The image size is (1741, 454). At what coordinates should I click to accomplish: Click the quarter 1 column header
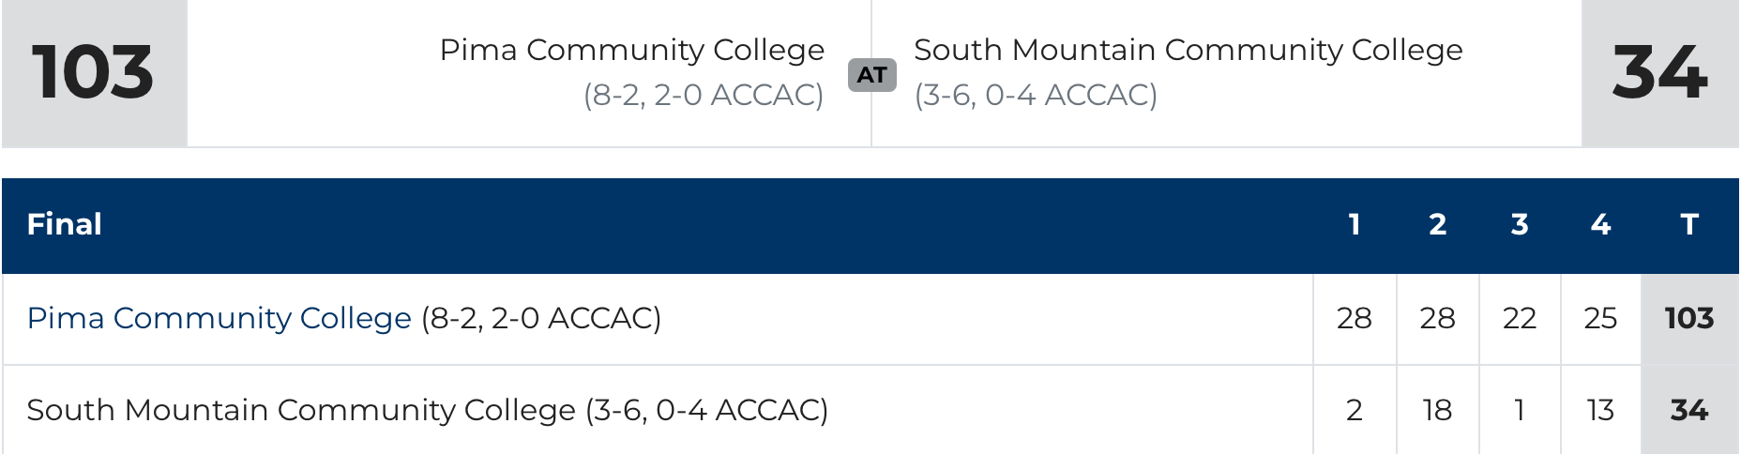pos(1354,224)
